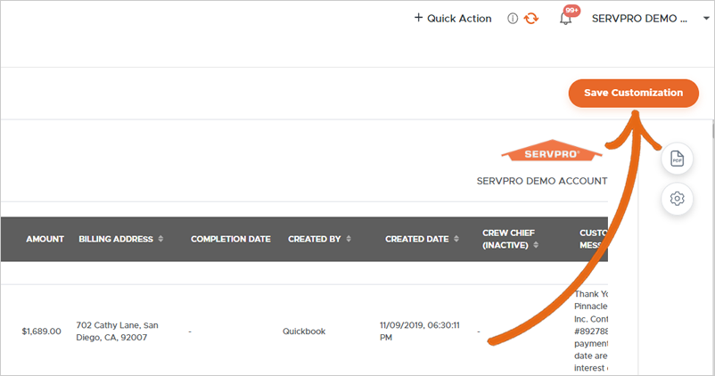
Task: Click the info circle icon
Action: (513, 18)
